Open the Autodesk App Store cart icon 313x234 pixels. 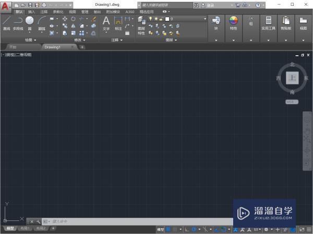click(x=237, y=5)
